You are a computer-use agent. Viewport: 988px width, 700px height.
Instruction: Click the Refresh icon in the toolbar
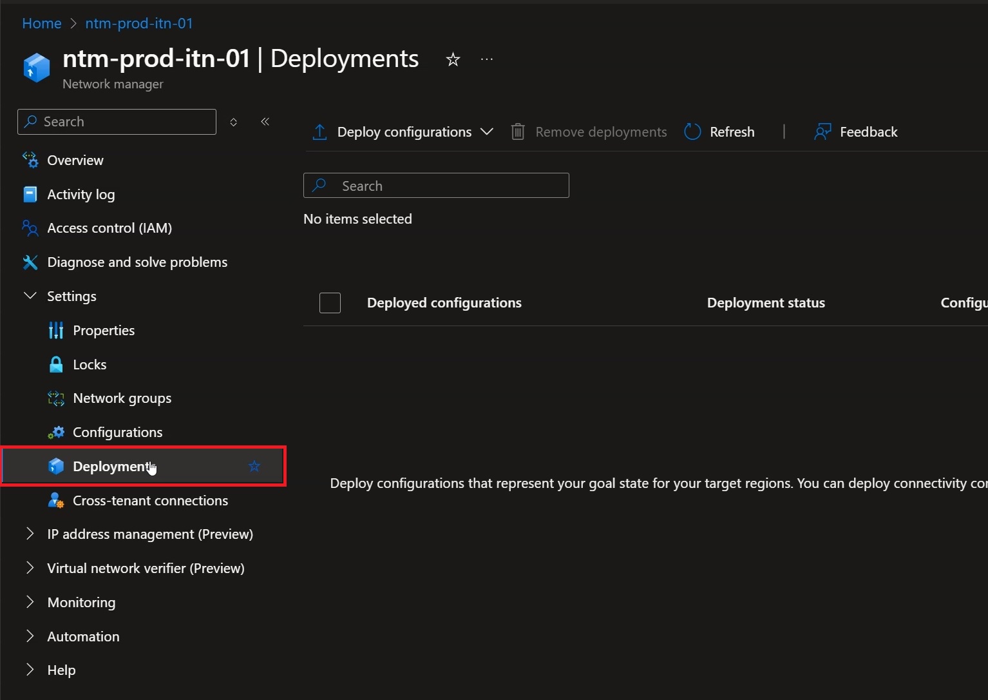point(692,131)
